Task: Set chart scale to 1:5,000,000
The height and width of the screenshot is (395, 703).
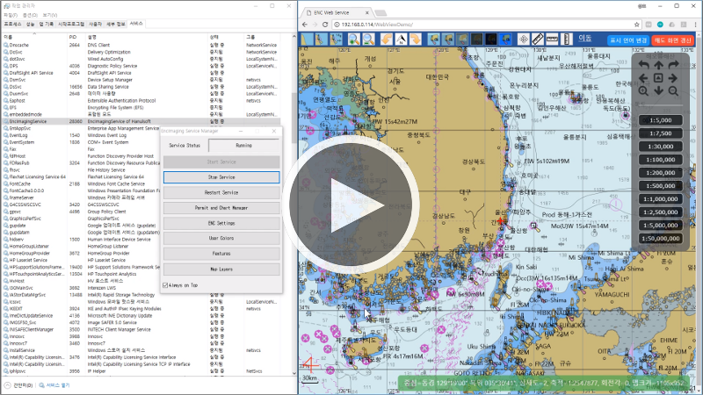Action: click(661, 226)
